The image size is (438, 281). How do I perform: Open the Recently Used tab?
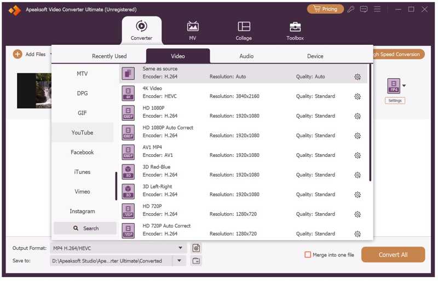[109, 56]
